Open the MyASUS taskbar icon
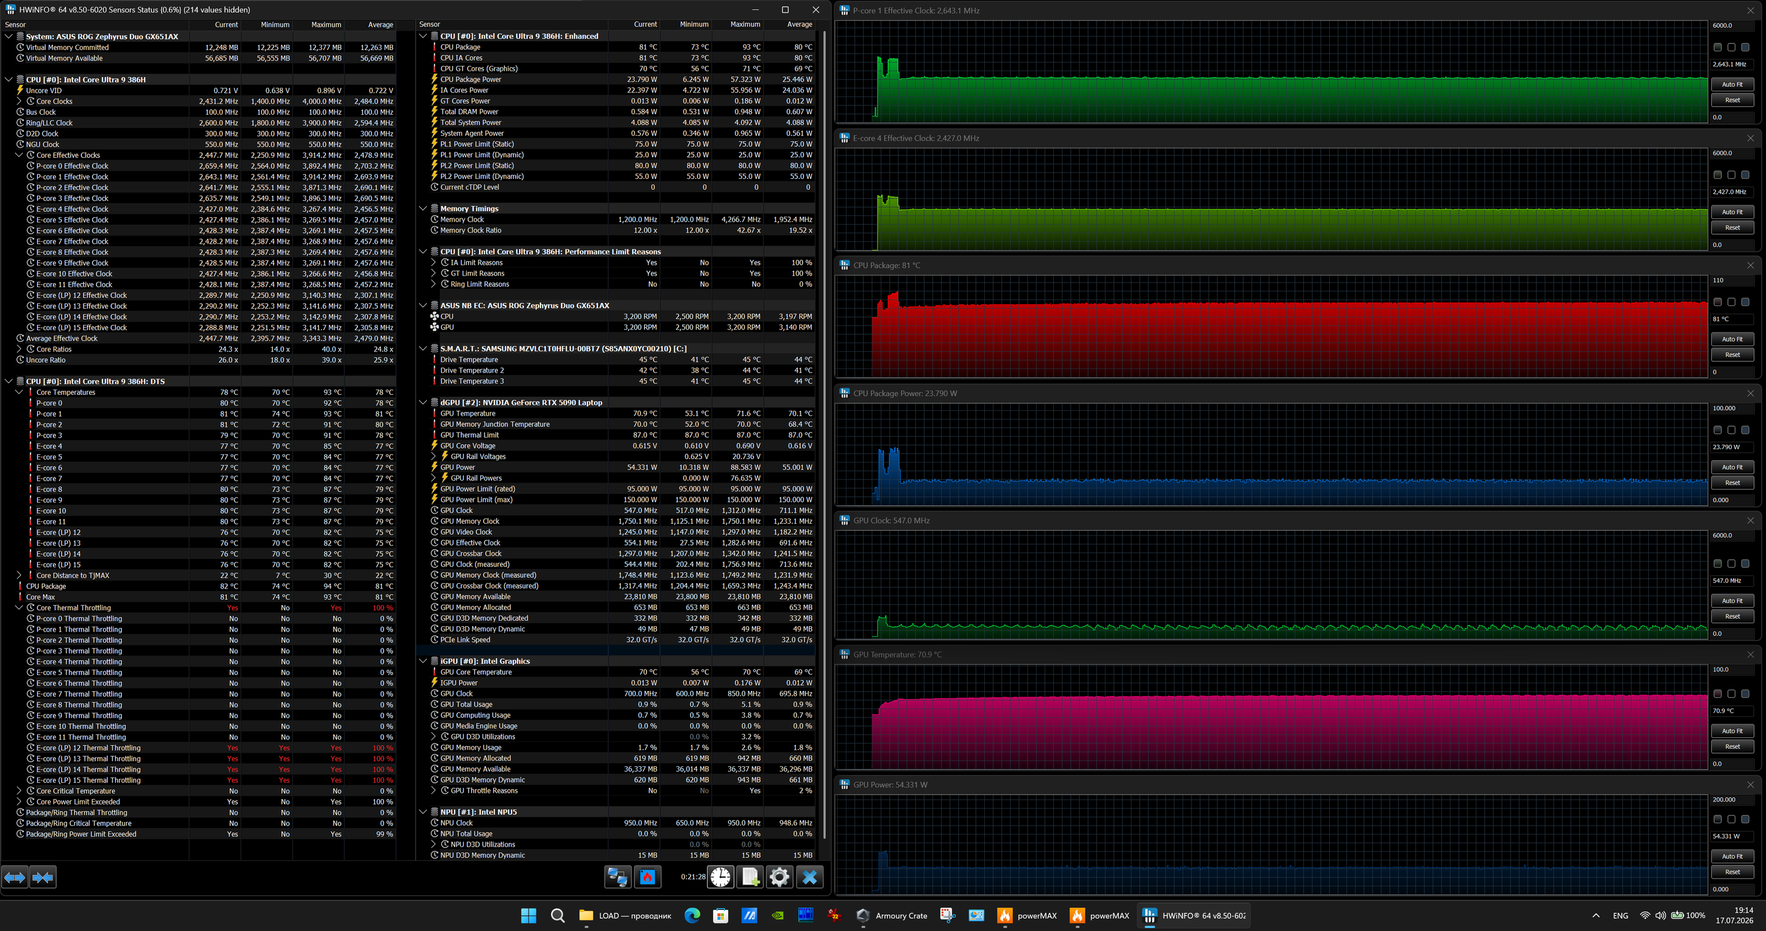Viewport: 1766px width, 931px height. click(x=749, y=915)
